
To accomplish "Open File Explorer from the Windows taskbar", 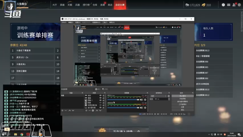I will tap(15, 134).
